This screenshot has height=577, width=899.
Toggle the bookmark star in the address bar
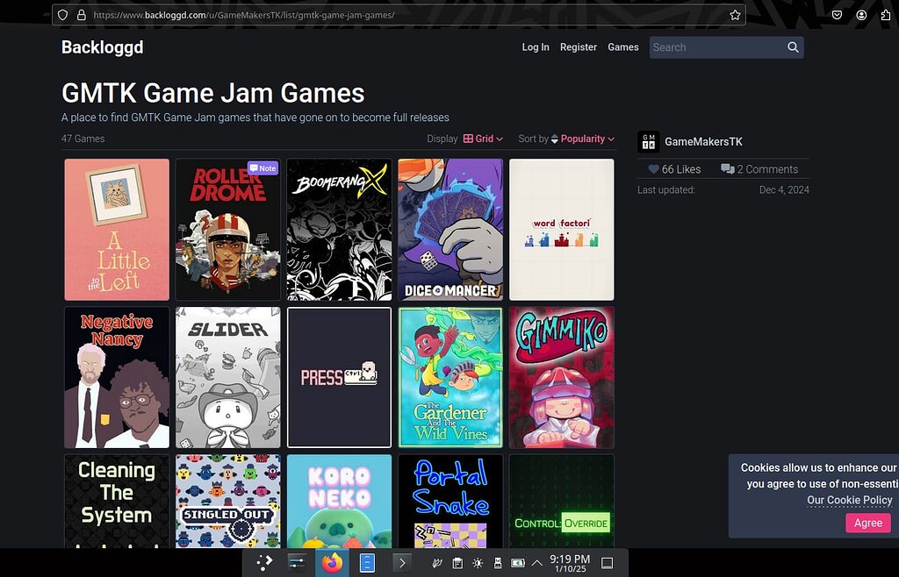736,14
